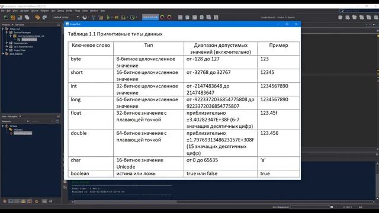The image size is (379, 213).
Task: Click the example cell '123.45f'
Action: pyautogui.click(x=279, y=120)
